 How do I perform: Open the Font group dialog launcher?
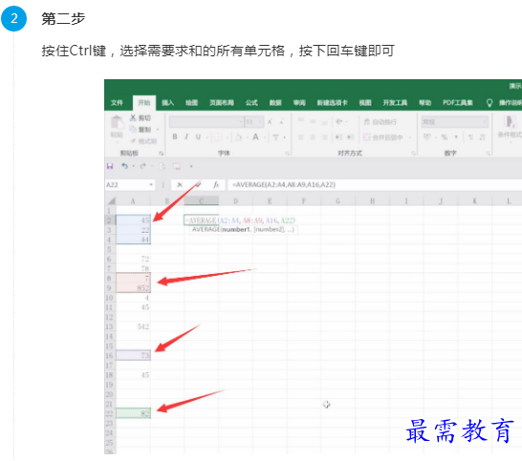pos(287,153)
